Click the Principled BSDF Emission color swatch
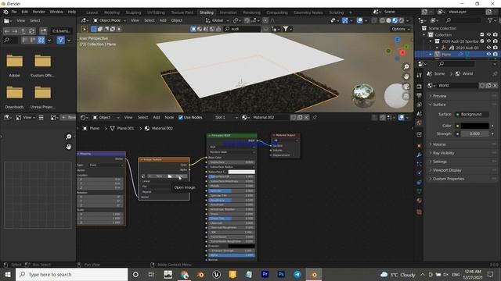 (x=242, y=246)
